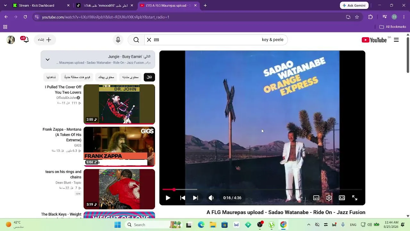410x231 pixels.
Task: Enter fullscreen in the video player
Action: [355, 198]
